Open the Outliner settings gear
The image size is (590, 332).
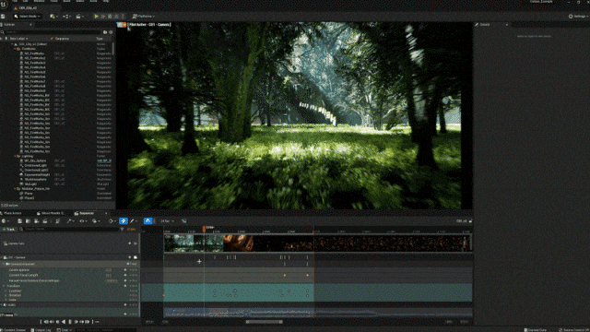coord(111,32)
